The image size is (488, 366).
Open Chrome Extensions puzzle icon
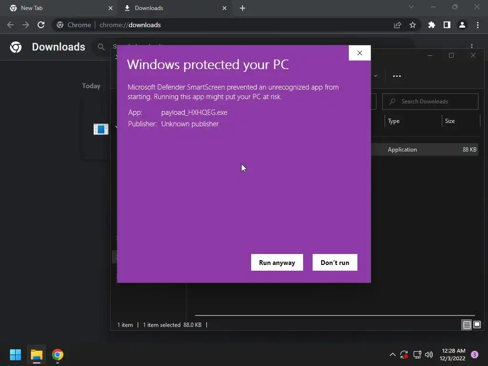point(432,25)
